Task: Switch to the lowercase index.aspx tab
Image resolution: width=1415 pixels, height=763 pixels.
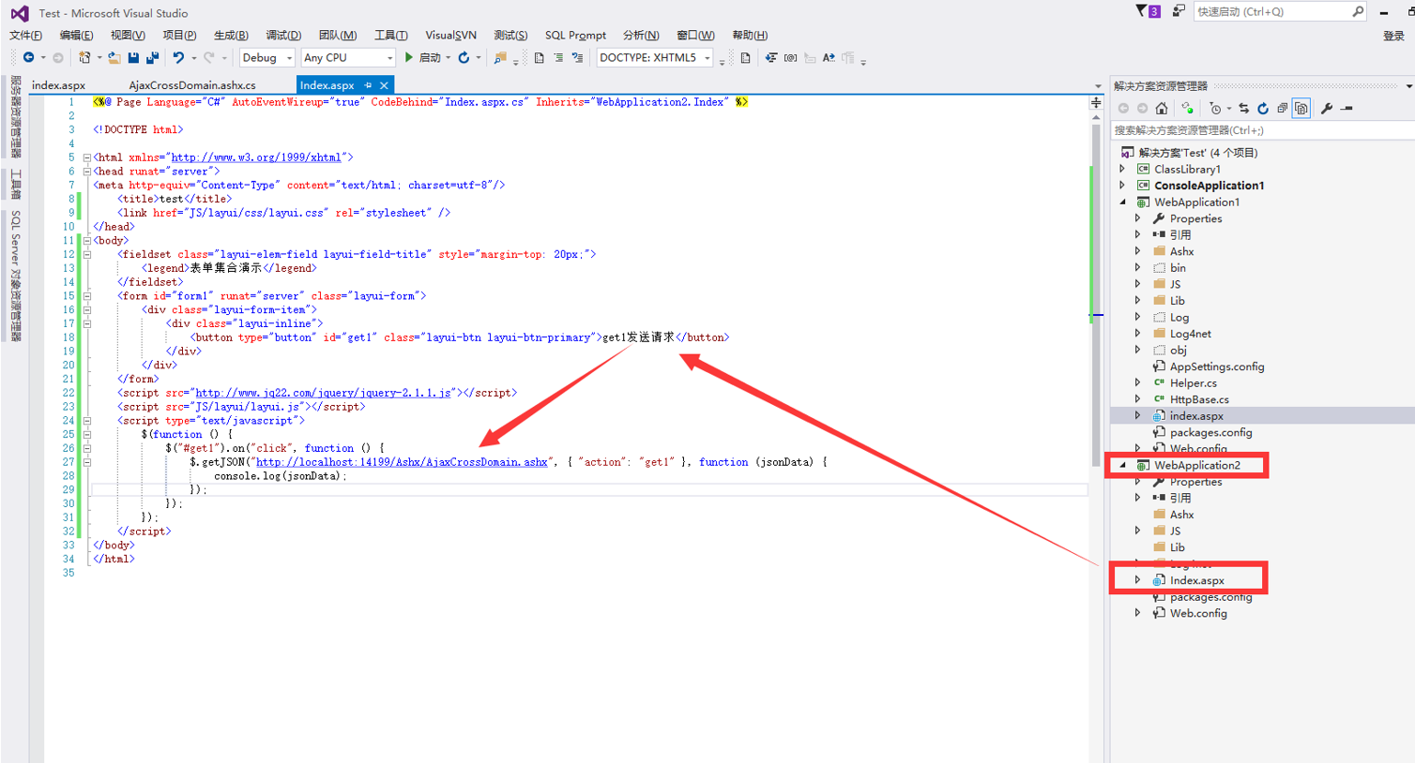Action: tap(58, 85)
